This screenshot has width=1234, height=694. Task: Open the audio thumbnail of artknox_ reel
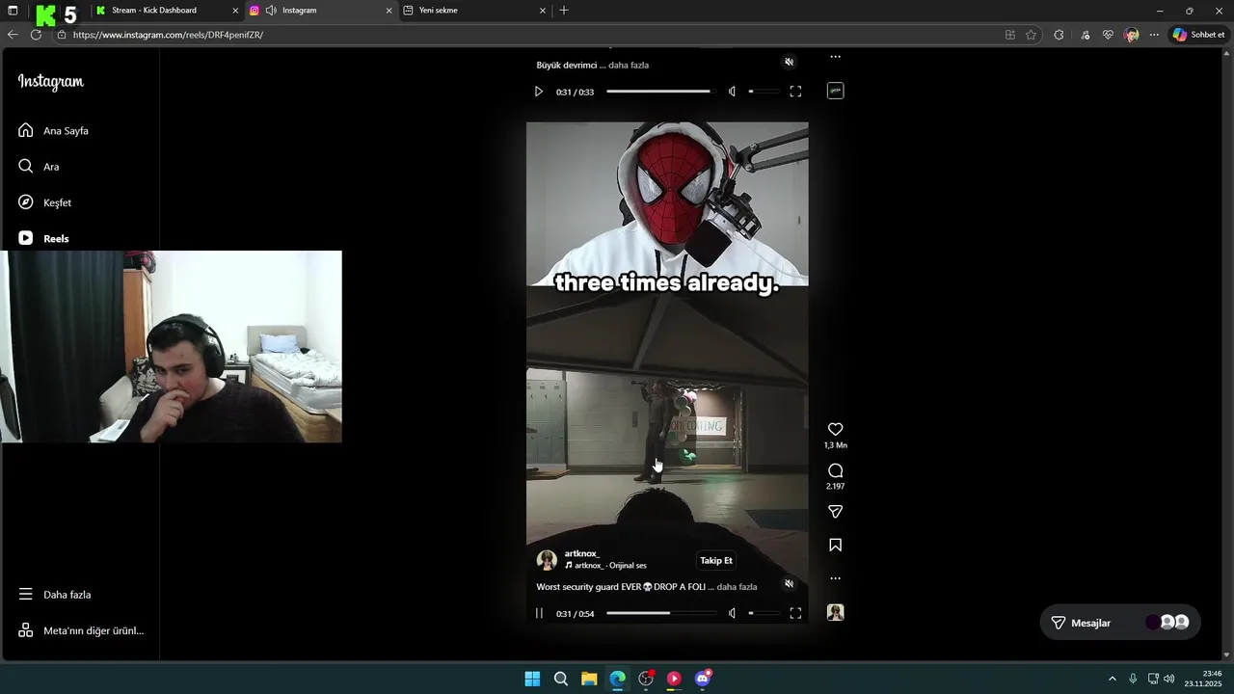pyautogui.click(x=835, y=612)
